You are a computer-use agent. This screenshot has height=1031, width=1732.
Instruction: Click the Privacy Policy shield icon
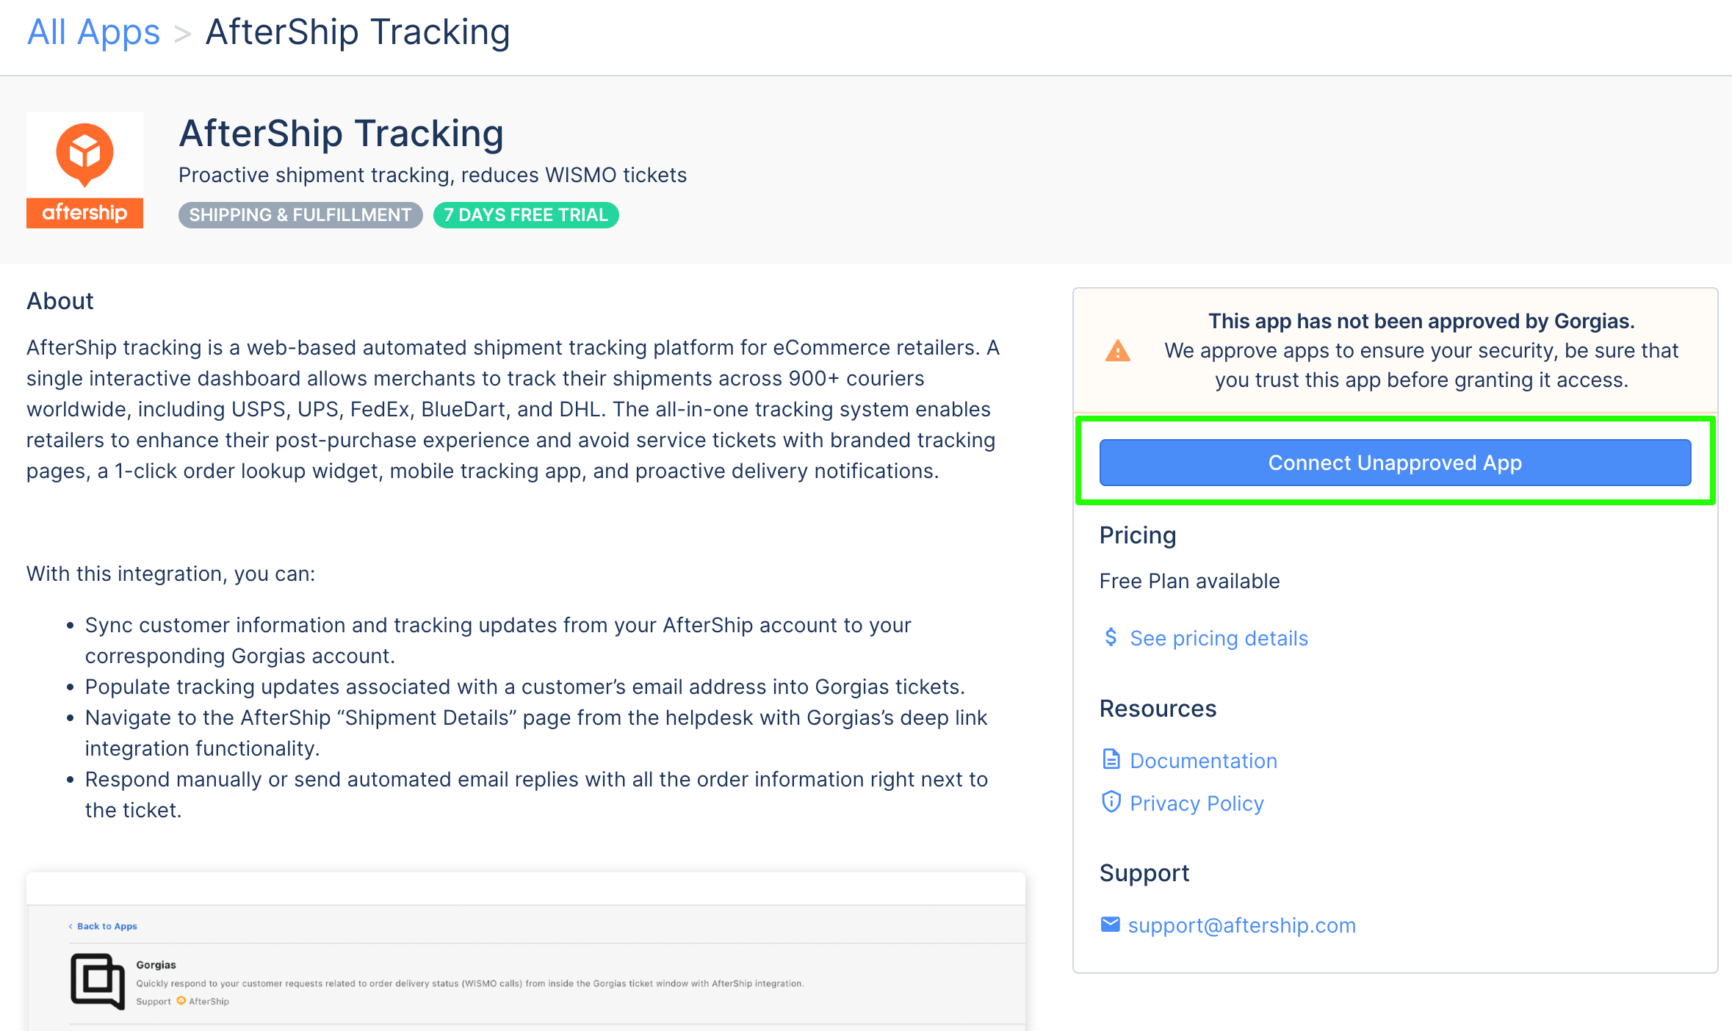tap(1111, 802)
